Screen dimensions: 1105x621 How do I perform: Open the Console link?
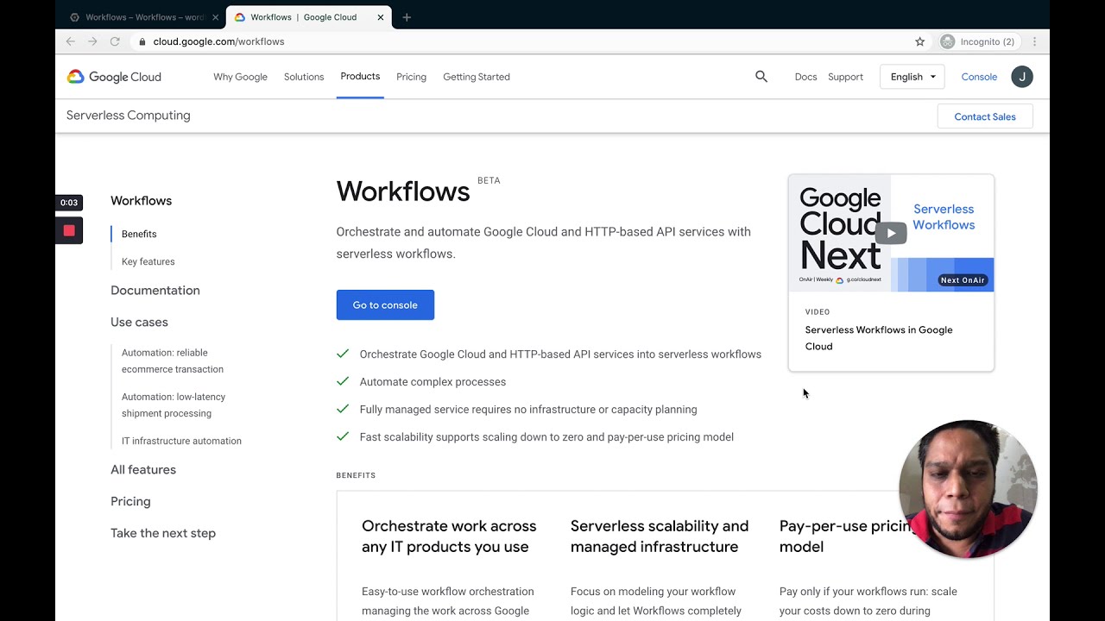click(979, 77)
